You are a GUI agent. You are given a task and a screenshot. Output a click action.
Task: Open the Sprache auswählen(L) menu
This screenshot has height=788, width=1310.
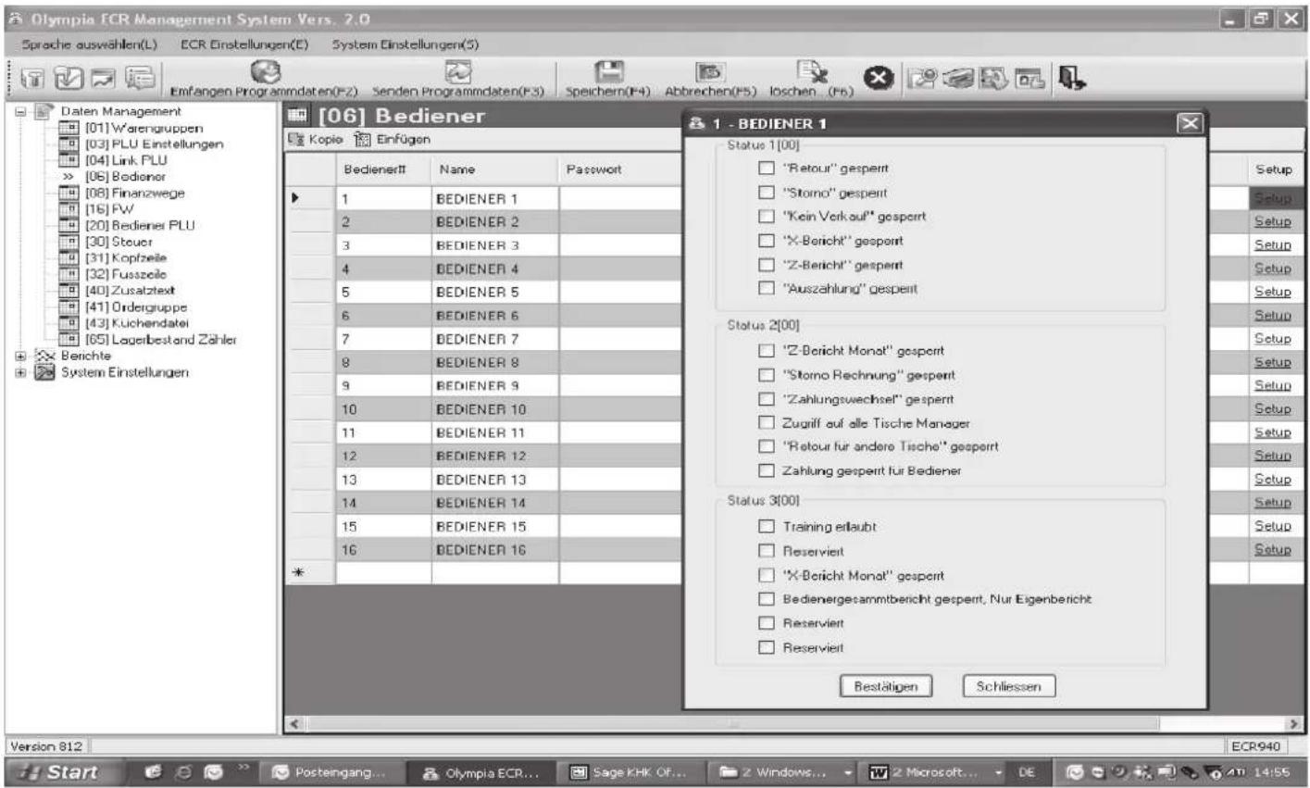(90, 44)
